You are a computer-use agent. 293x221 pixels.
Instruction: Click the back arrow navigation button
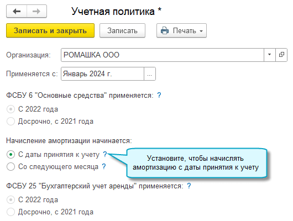pyautogui.click(x=17, y=11)
